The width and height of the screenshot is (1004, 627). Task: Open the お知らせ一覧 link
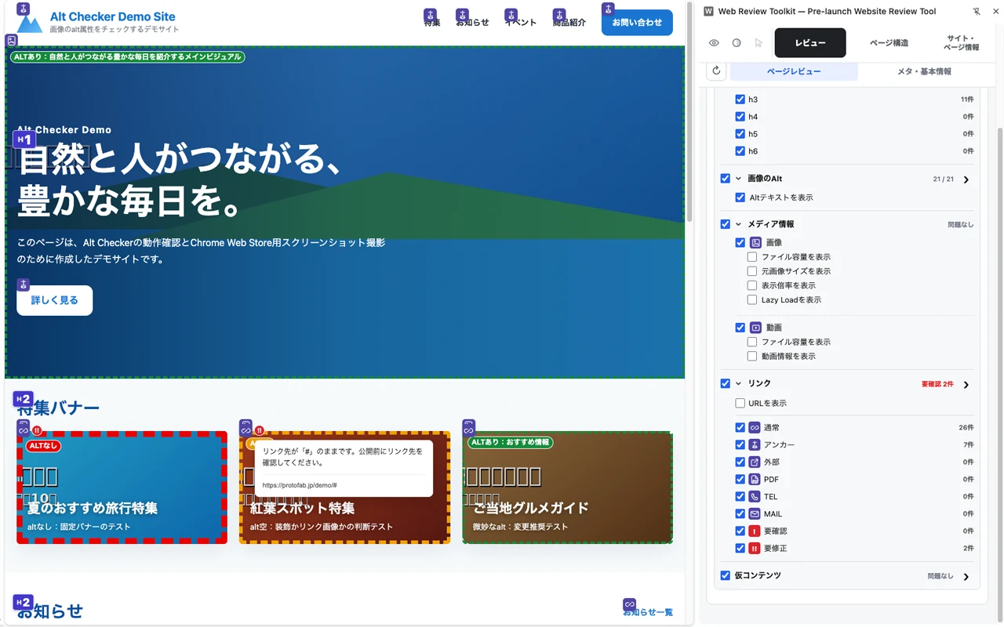[648, 612]
